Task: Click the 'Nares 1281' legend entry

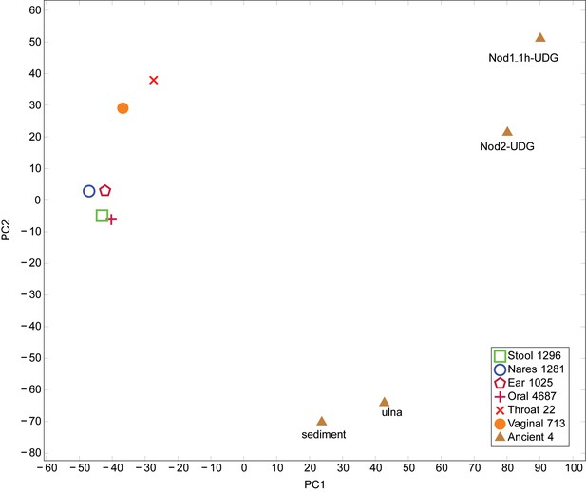Action: pyautogui.click(x=536, y=369)
